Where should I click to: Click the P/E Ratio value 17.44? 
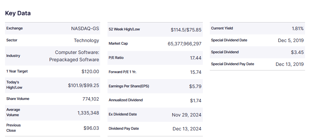click(195, 58)
